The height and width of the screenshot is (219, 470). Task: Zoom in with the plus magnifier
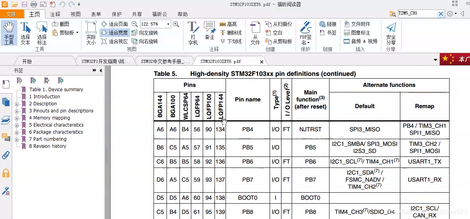(x=176, y=24)
